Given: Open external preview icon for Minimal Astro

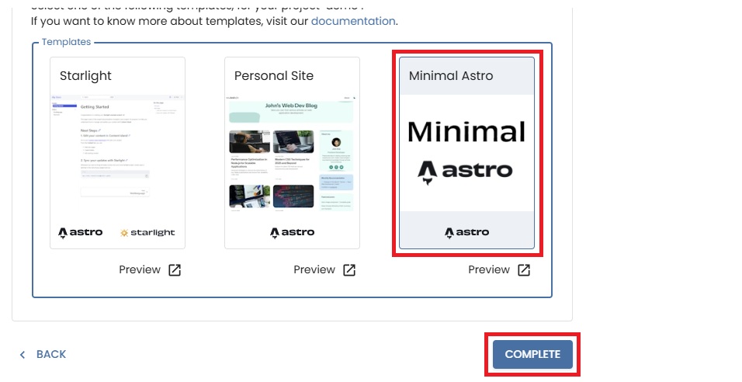Looking at the screenshot, I should click(x=524, y=270).
